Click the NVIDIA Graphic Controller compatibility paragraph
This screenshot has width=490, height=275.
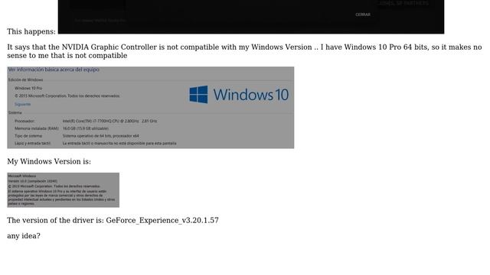244,51
